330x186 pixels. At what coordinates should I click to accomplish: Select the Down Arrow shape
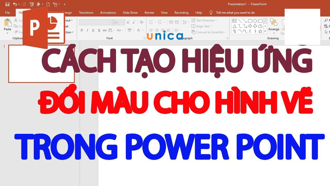click(255, 26)
